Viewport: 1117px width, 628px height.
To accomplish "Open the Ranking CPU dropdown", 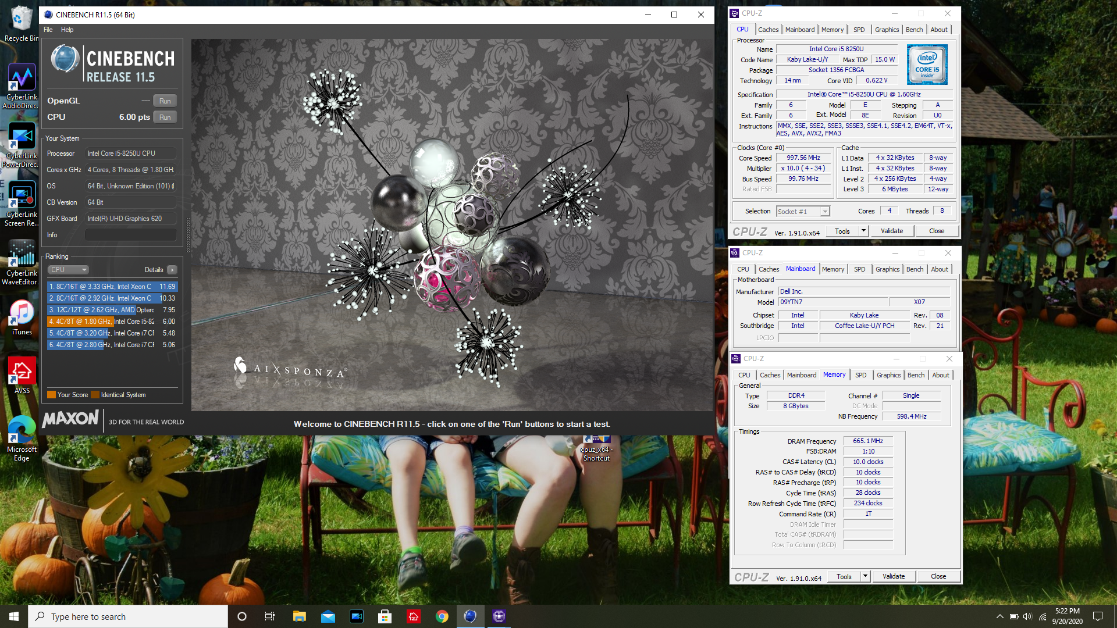I will (x=68, y=270).
